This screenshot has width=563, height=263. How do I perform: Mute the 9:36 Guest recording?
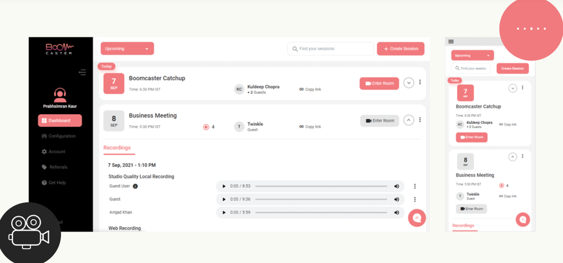point(396,199)
